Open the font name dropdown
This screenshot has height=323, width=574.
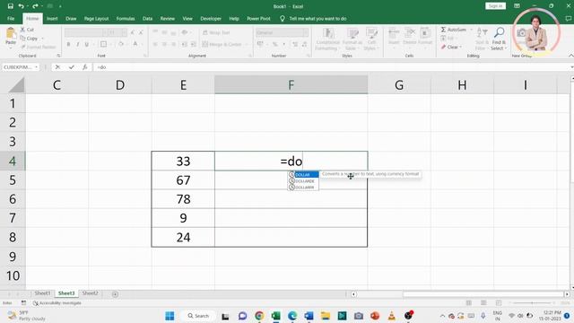pyautogui.click(x=104, y=32)
